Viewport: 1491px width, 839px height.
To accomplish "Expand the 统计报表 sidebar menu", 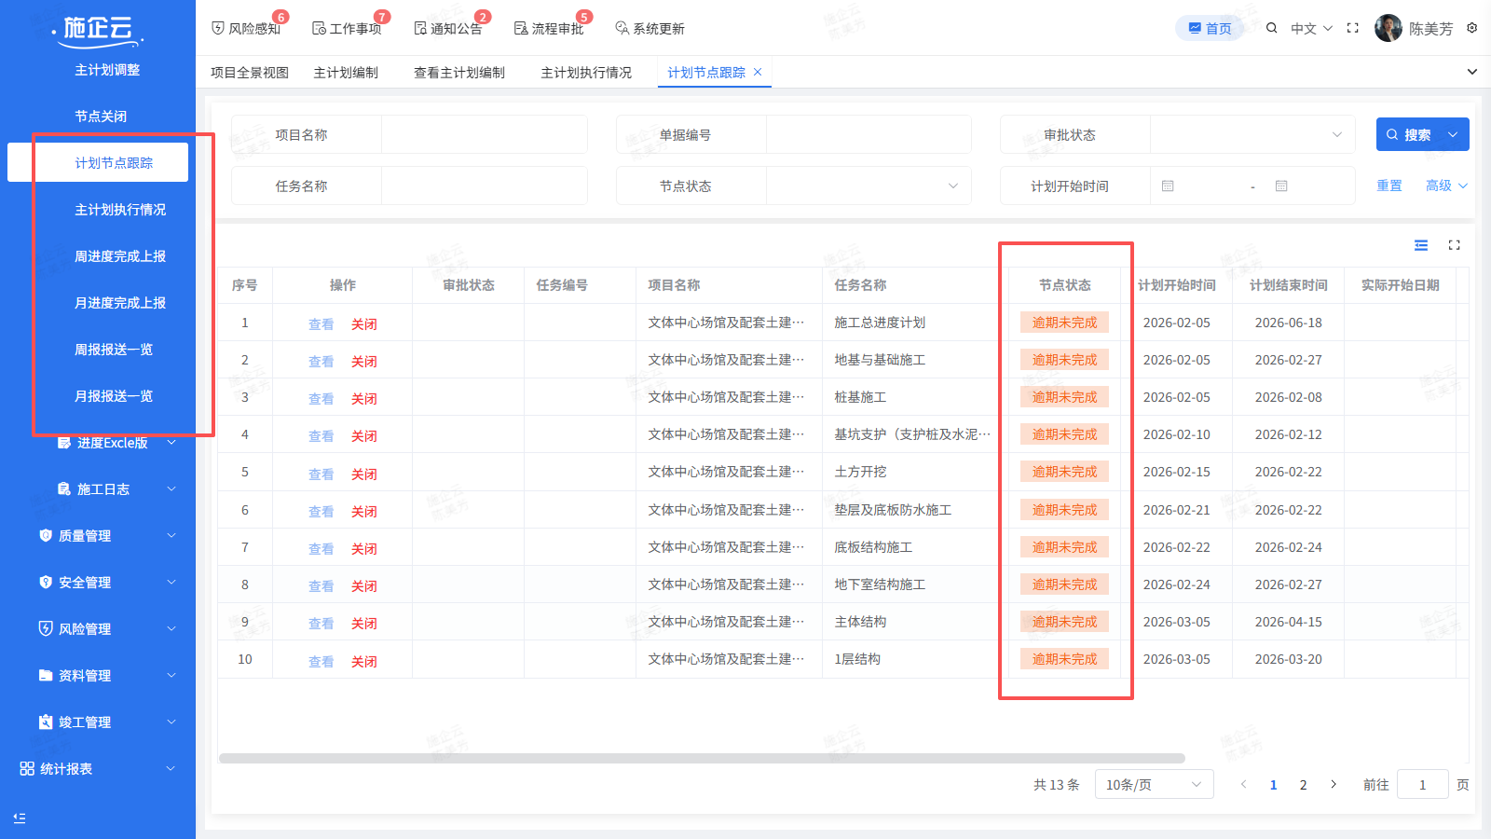I will point(98,768).
